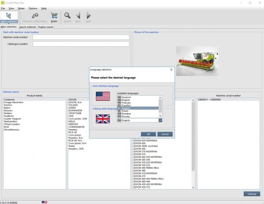Image resolution: width=264 pixels, height=204 pixels.
Task: Click the Machine serial number input field
Action: click(x=81, y=37)
